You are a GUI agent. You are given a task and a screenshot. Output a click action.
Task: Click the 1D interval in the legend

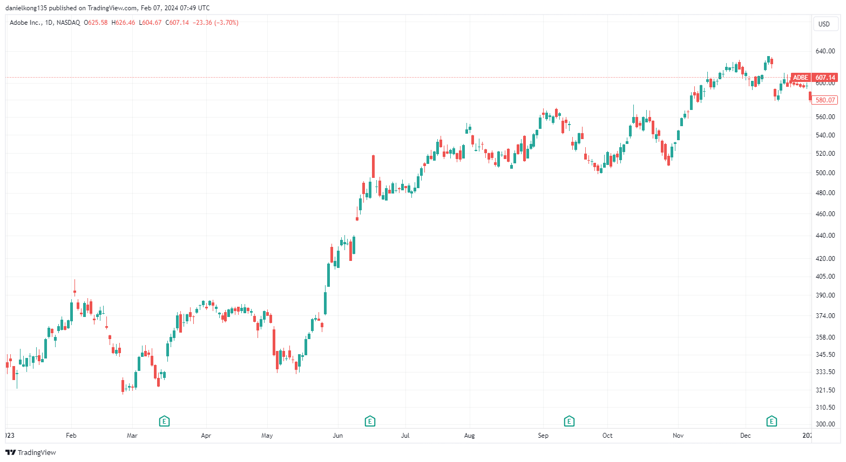tap(49, 23)
